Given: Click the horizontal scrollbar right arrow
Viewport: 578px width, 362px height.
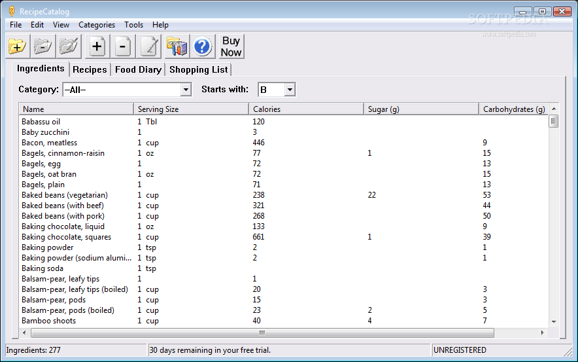Looking at the screenshot, I should 542,333.
